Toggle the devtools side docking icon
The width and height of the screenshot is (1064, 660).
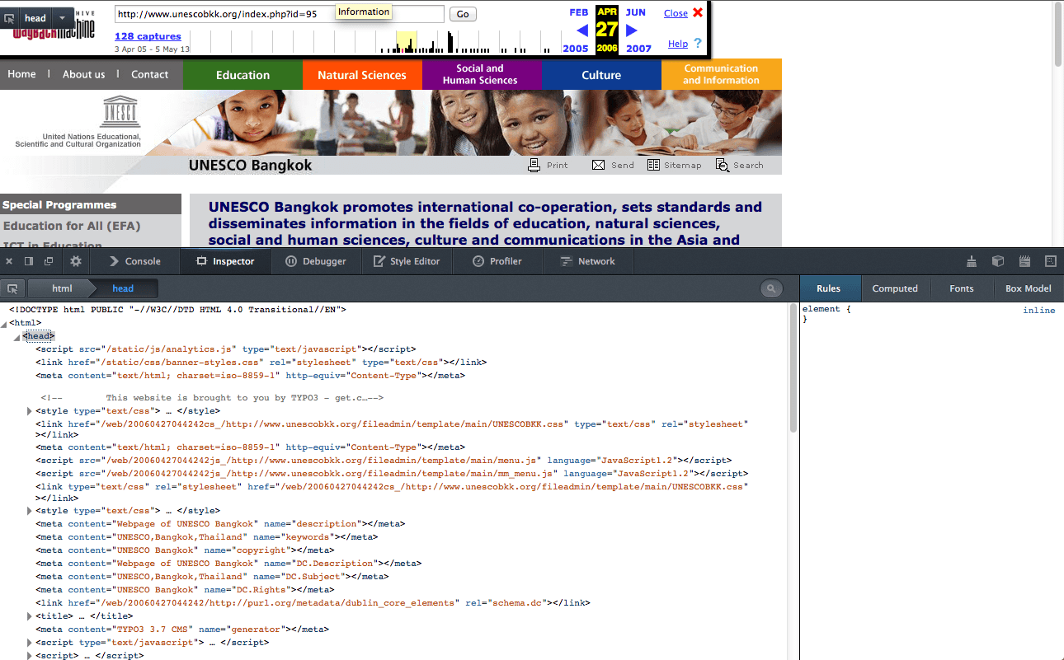coord(29,261)
